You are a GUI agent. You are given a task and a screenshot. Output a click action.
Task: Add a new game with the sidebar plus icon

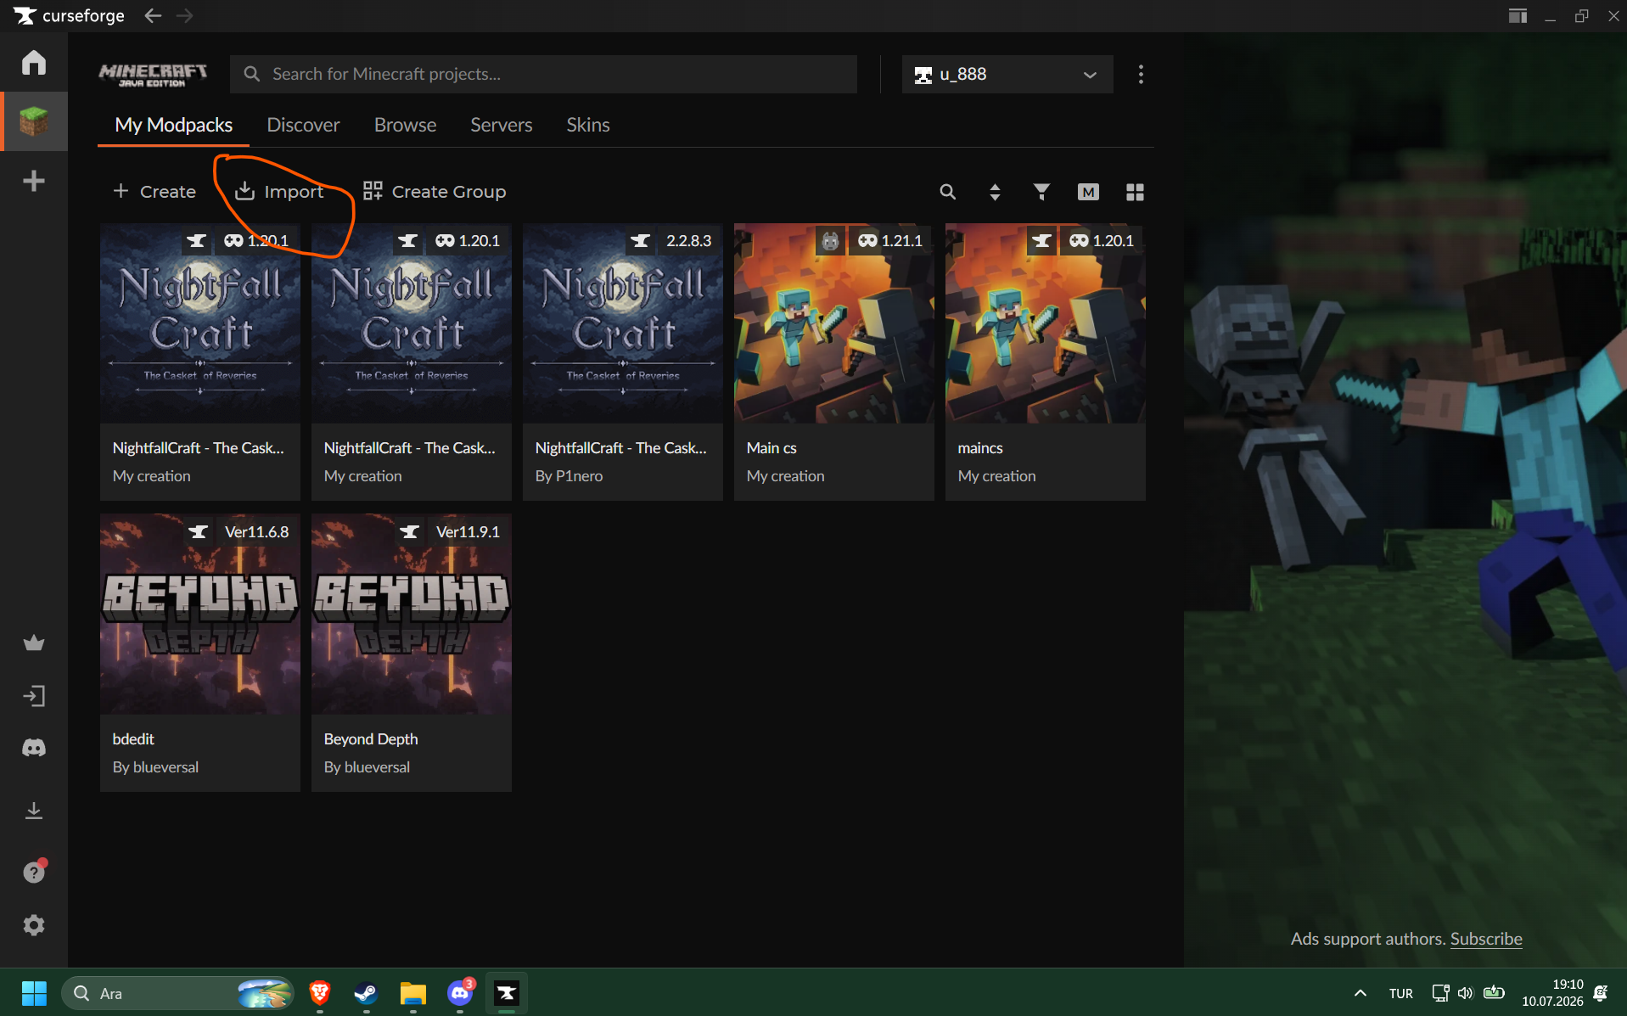pyautogui.click(x=34, y=181)
